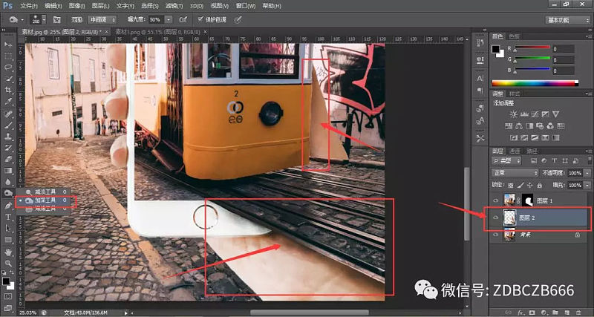Click the tablet pressure icon in options bar
Screen dimensions: 594x317
(238, 19)
